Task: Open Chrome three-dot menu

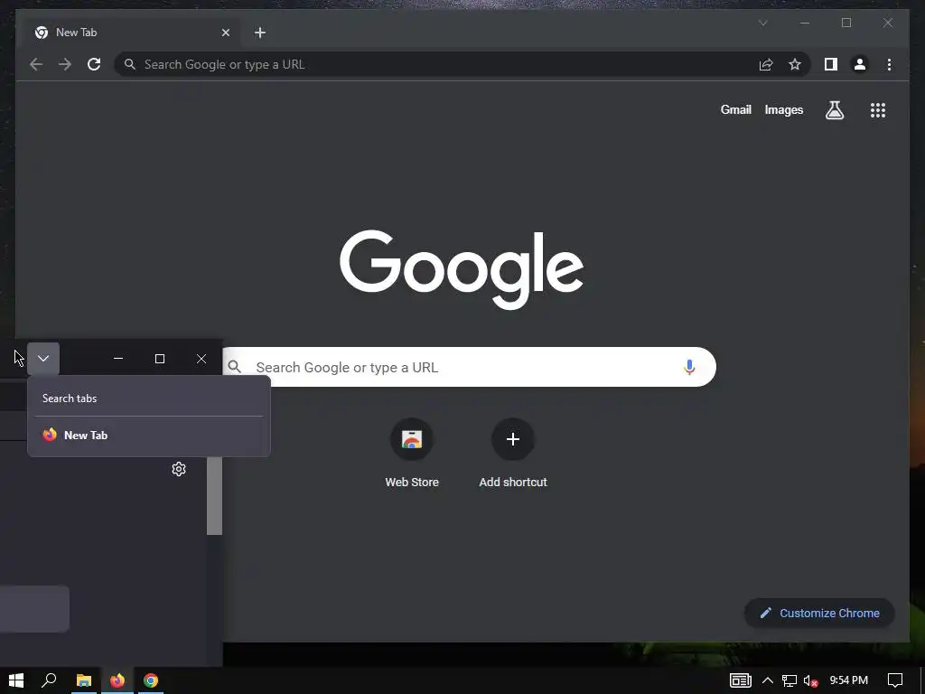Action: (889, 64)
